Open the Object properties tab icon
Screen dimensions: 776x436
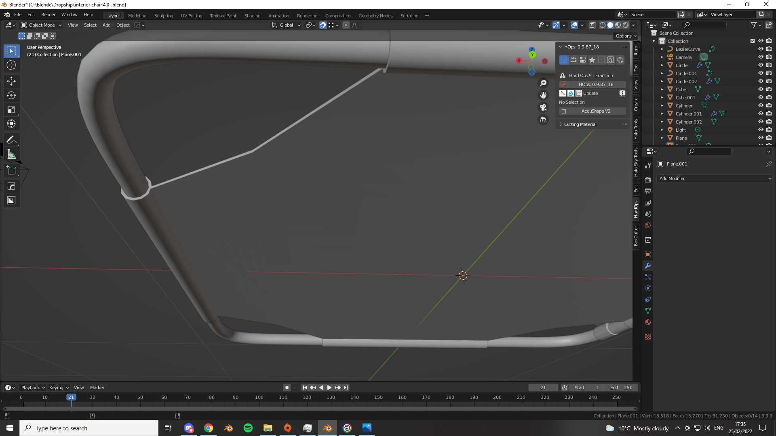648,254
